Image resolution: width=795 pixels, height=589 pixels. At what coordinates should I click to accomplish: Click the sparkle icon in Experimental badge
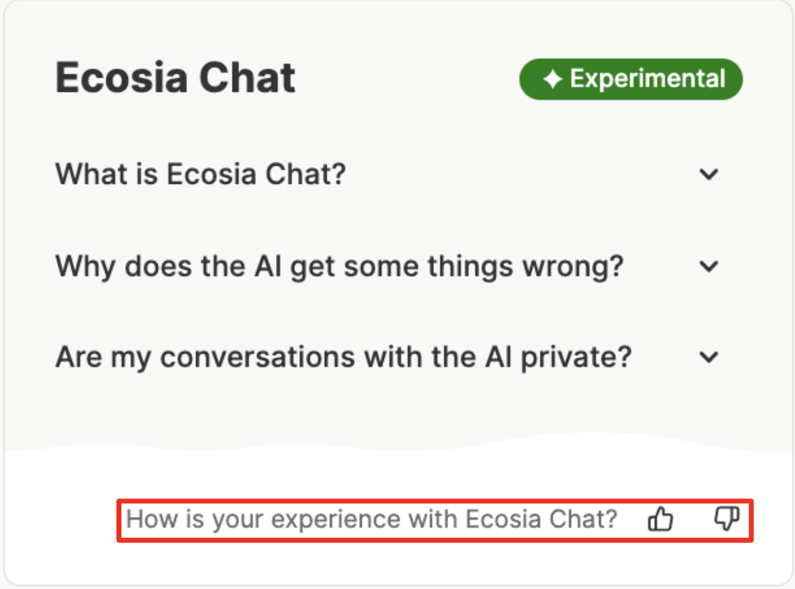coord(553,79)
